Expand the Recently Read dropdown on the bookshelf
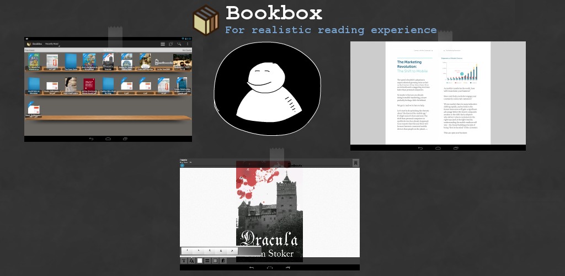The height and width of the screenshot is (276, 565). click(52, 44)
